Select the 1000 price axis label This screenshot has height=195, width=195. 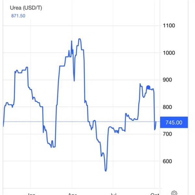(x=169, y=53)
